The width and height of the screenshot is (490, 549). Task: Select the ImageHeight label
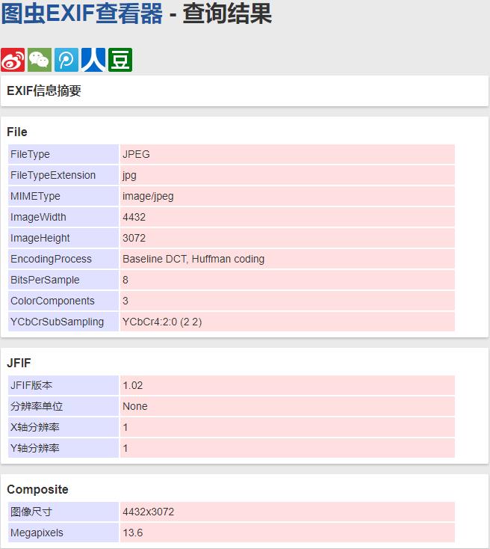coord(63,238)
